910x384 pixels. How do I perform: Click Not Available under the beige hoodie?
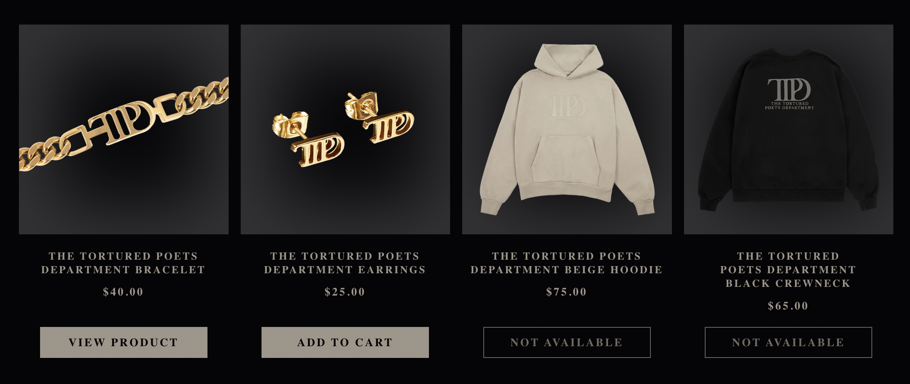567,342
